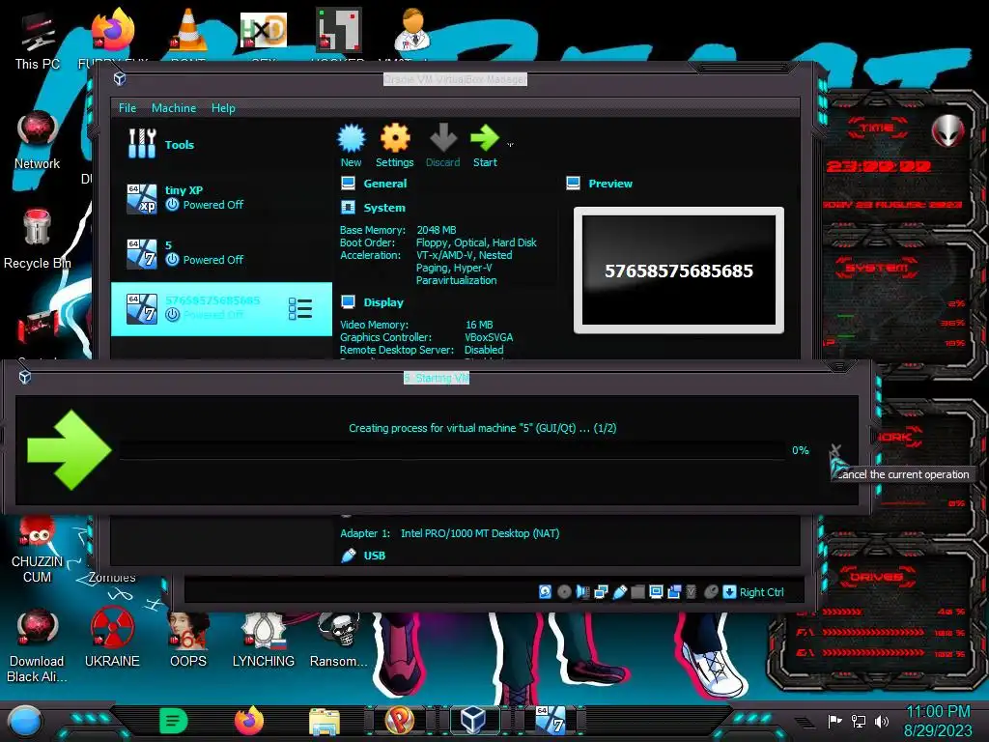Click the Action Center flag tray icon
The height and width of the screenshot is (742, 989).
(x=835, y=721)
